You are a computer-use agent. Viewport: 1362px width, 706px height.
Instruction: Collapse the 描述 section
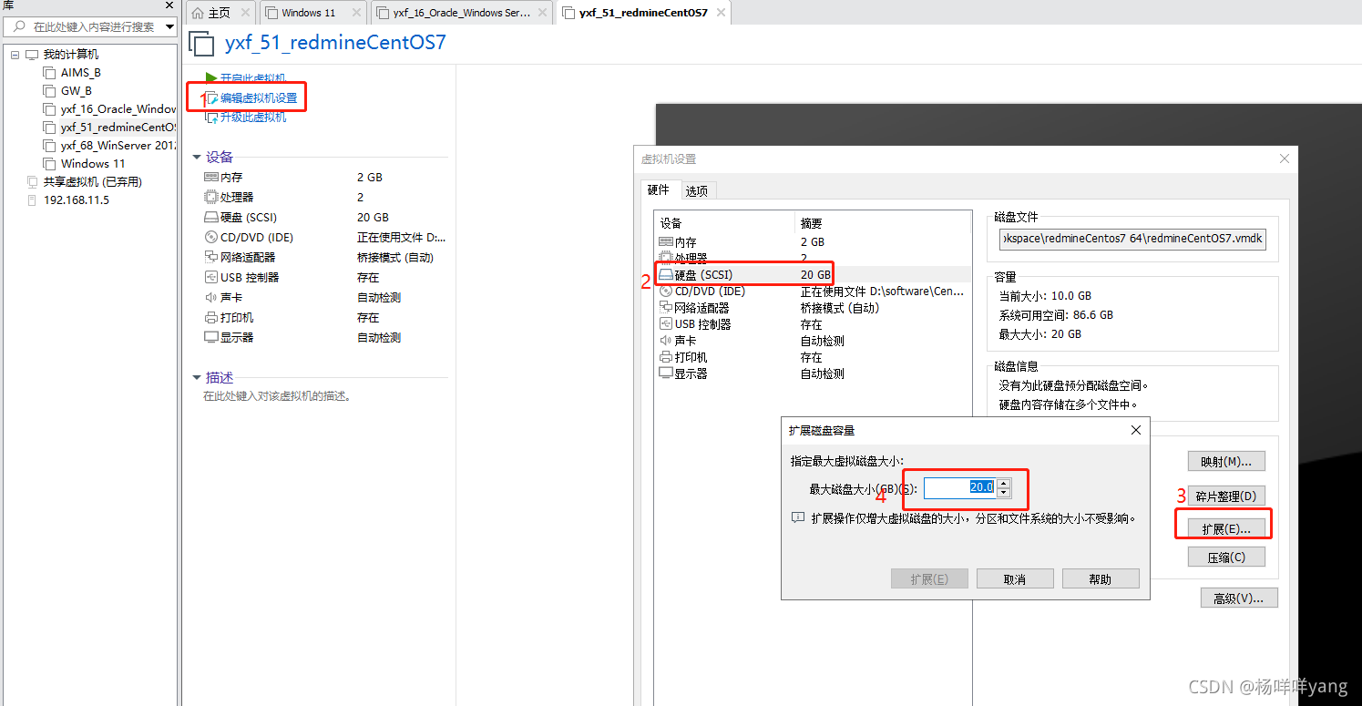point(197,376)
